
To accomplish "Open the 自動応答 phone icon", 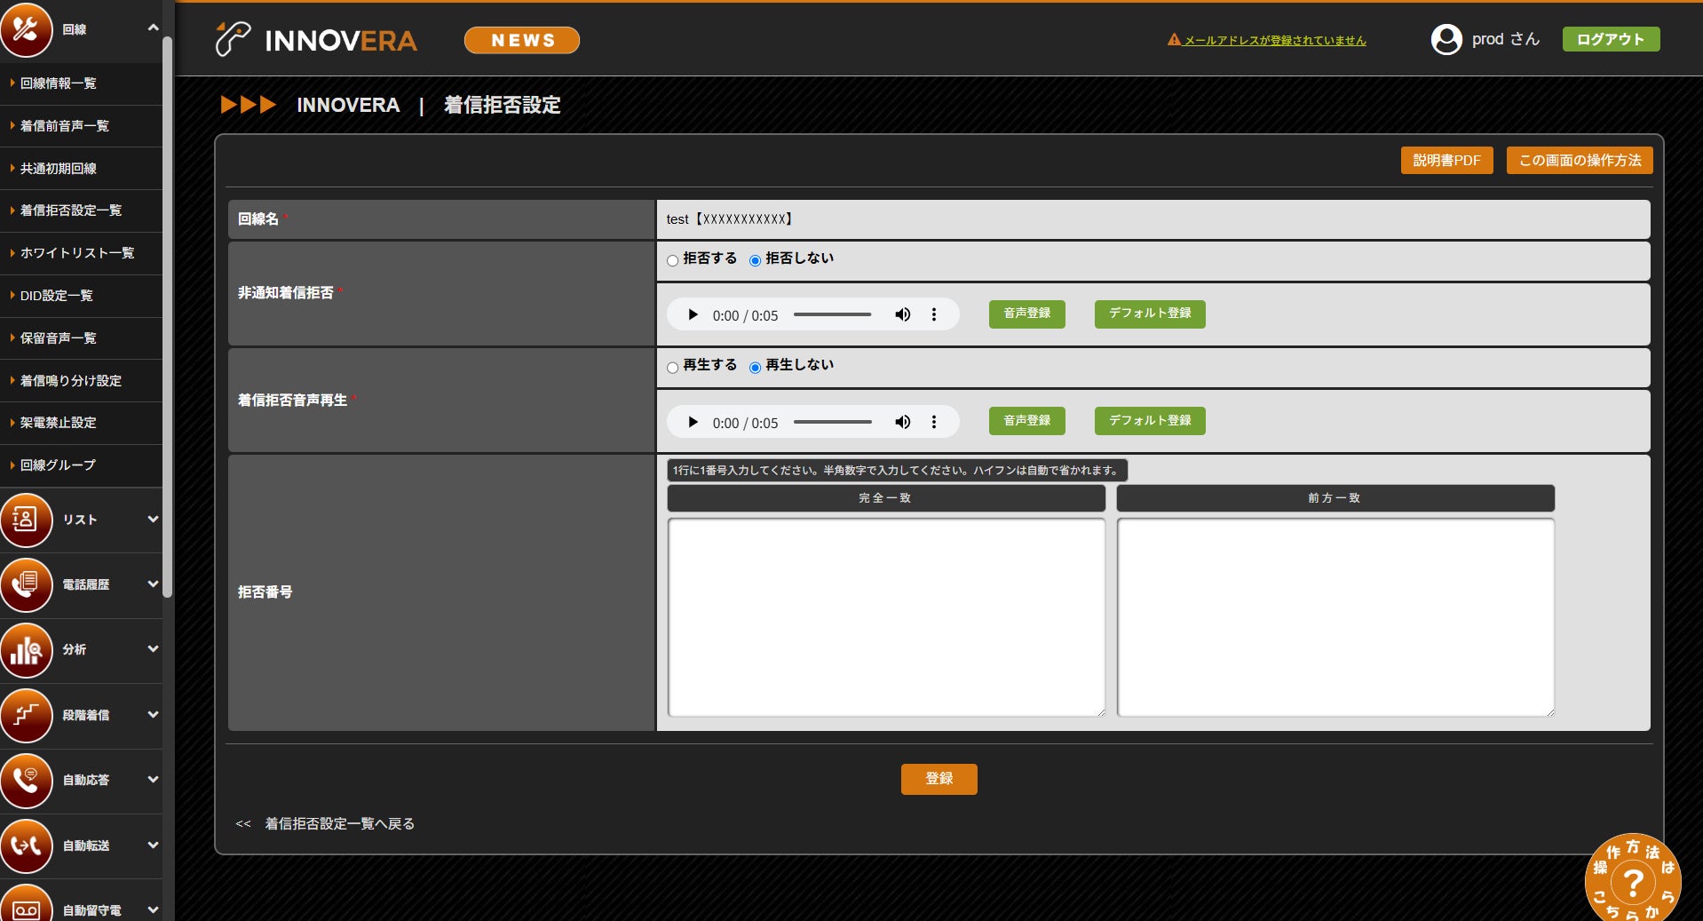I will pyautogui.click(x=27, y=780).
